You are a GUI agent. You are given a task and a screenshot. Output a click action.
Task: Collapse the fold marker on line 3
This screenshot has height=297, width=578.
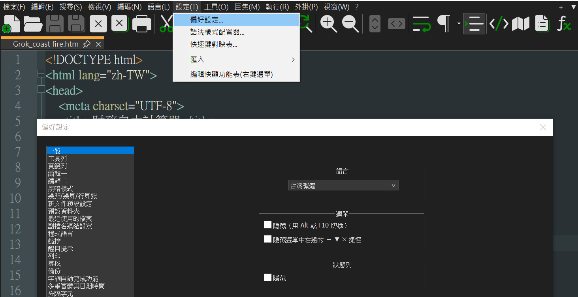click(41, 89)
